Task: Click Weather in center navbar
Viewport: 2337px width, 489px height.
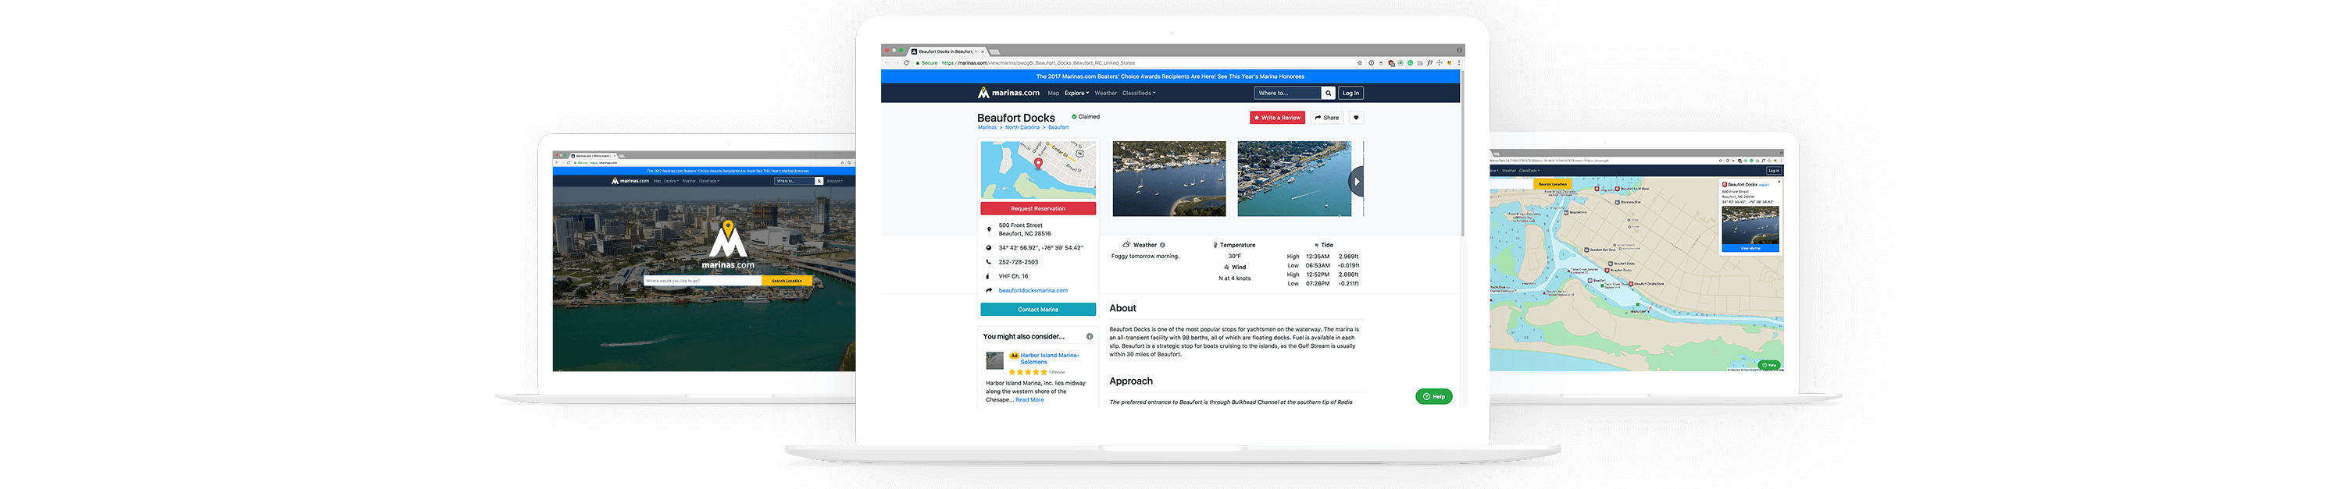Action: tap(1106, 92)
